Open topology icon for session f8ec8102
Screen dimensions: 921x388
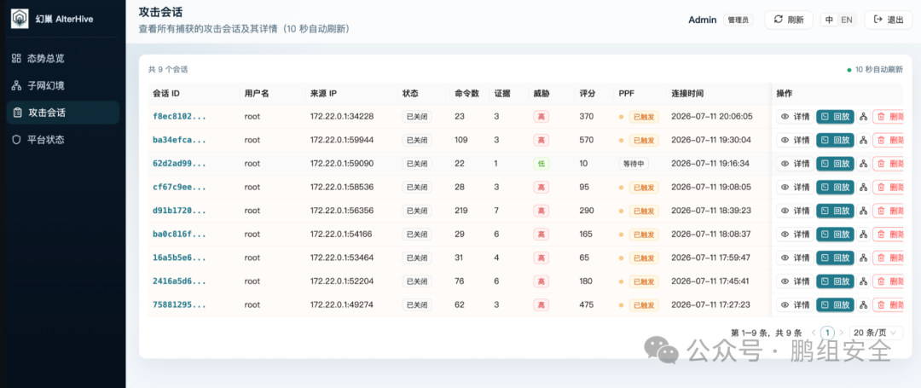point(863,117)
